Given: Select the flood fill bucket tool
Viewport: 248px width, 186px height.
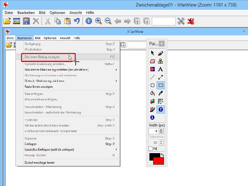Looking at the screenshot, I should pyautogui.click(x=153, y=93).
